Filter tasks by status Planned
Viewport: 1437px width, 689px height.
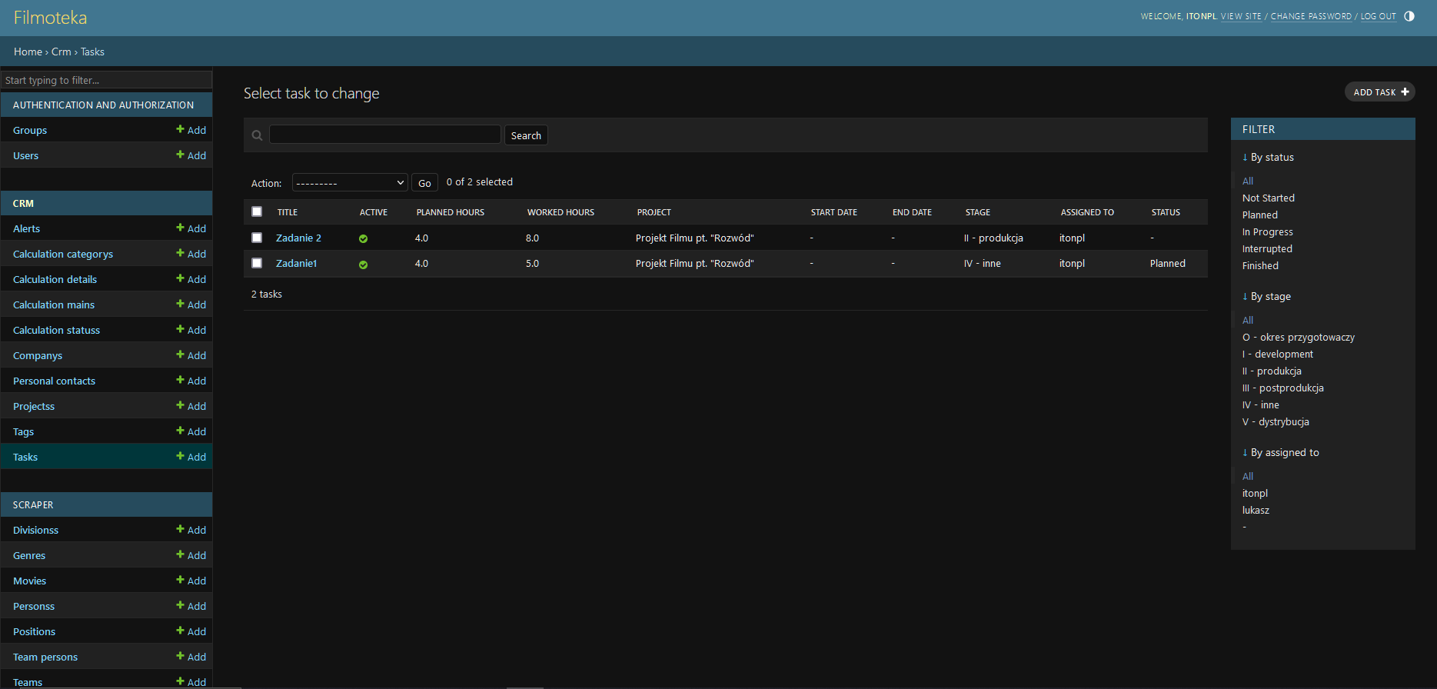click(1259, 215)
